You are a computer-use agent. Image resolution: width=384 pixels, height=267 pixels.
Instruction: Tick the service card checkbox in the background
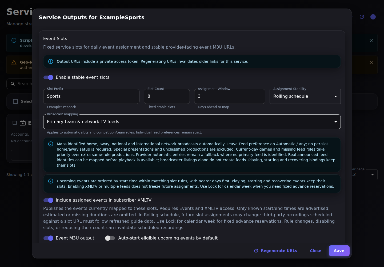click(x=15, y=123)
